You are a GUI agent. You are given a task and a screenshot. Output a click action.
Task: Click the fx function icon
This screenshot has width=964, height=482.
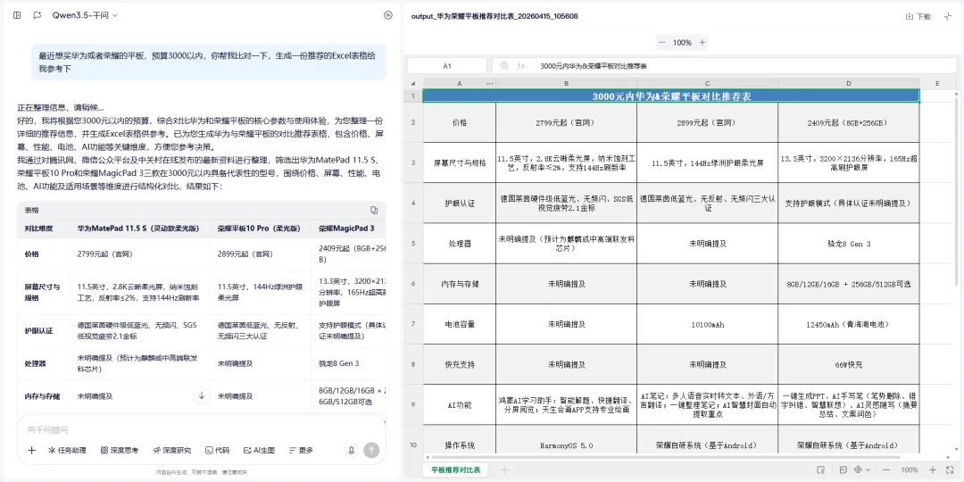(x=520, y=66)
